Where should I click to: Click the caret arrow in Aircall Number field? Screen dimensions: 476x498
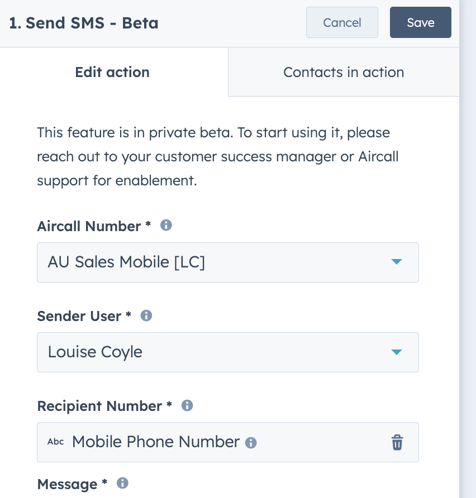point(397,262)
